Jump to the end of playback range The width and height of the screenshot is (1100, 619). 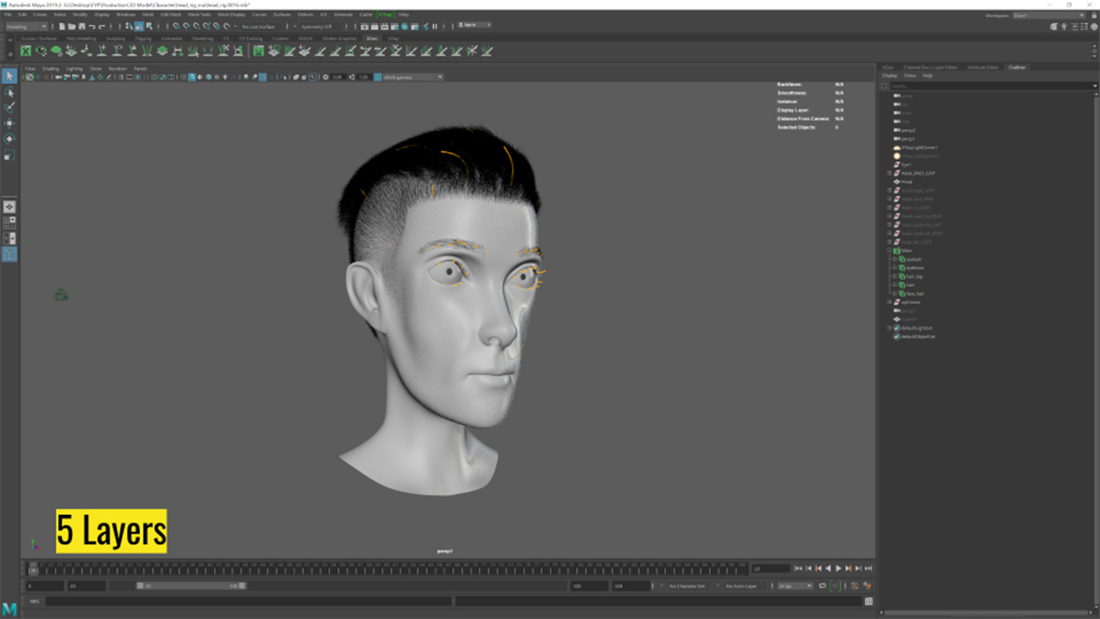(x=868, y=568)
